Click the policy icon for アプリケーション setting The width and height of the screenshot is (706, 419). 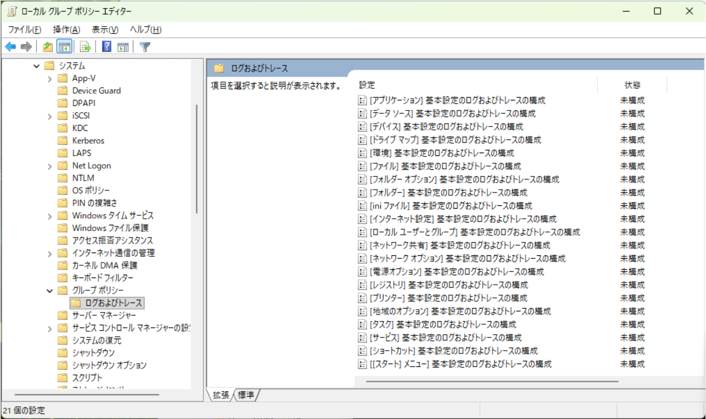(x=362, y=100)
